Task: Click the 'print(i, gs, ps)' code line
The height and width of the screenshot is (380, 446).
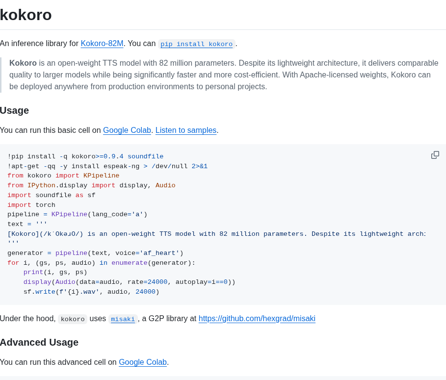Action: click(55, 272)
